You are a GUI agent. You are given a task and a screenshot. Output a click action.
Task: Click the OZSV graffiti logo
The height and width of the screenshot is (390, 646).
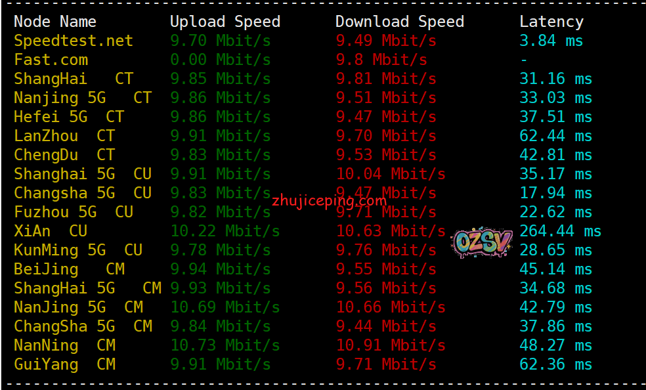(482, 242)
